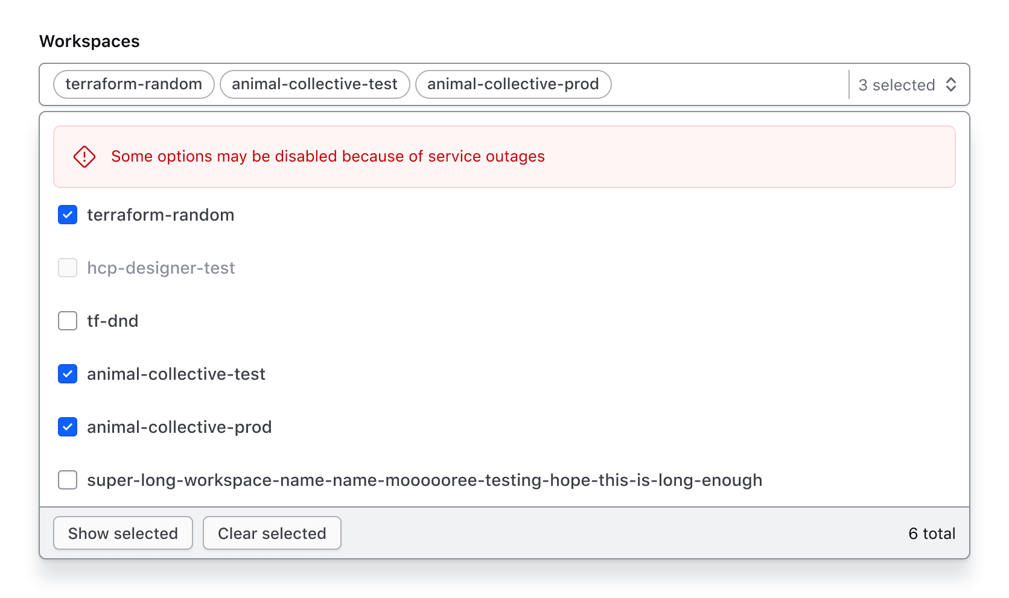
Task: Click empty space in the chips input area
Action: click(724, 84)
